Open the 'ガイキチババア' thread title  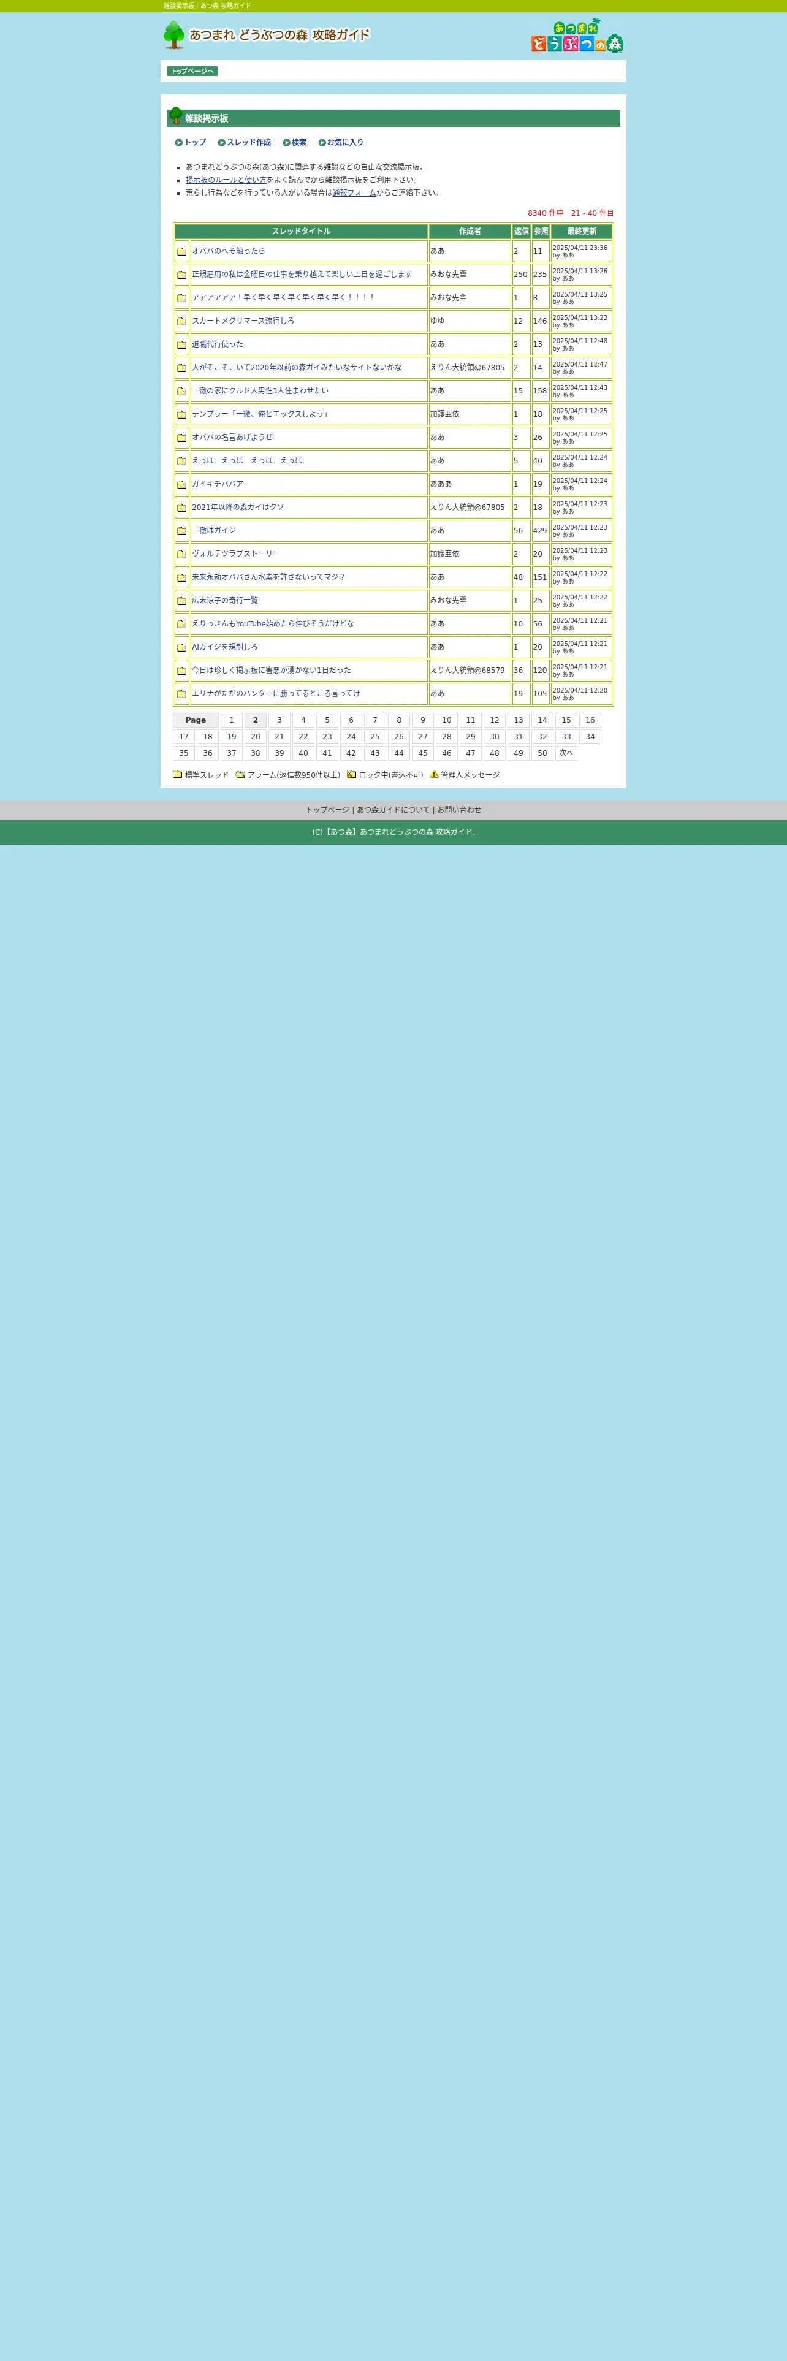(x=217, y=484)
